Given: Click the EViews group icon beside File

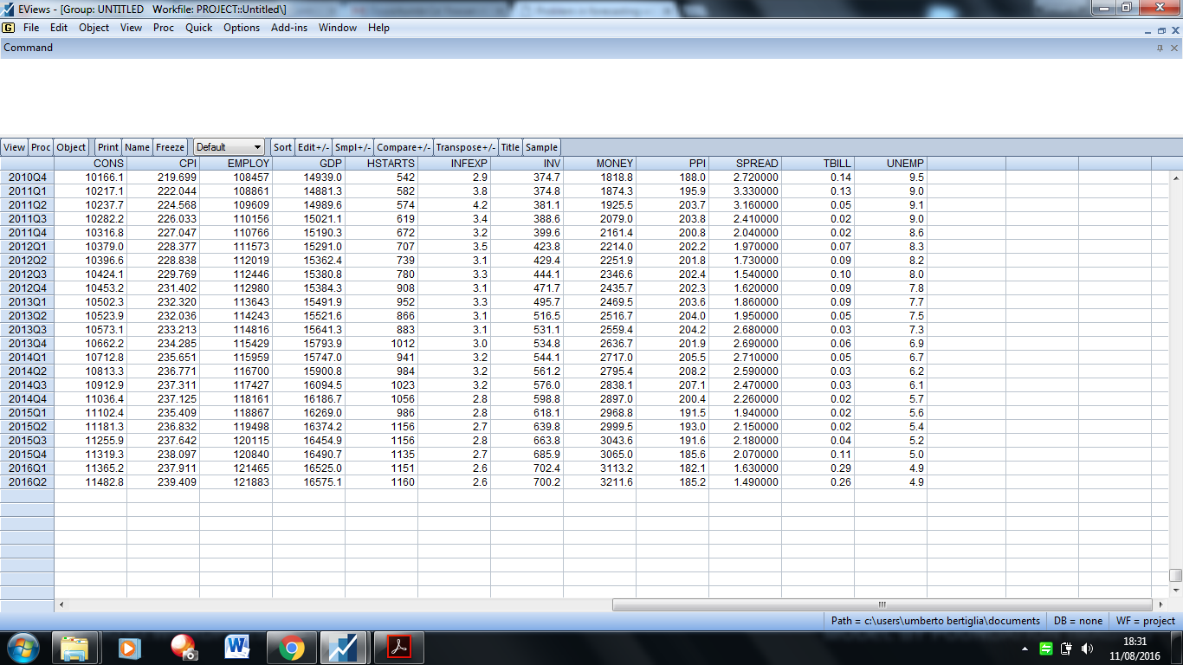Looking at the screenshot, I should (9, 28).
